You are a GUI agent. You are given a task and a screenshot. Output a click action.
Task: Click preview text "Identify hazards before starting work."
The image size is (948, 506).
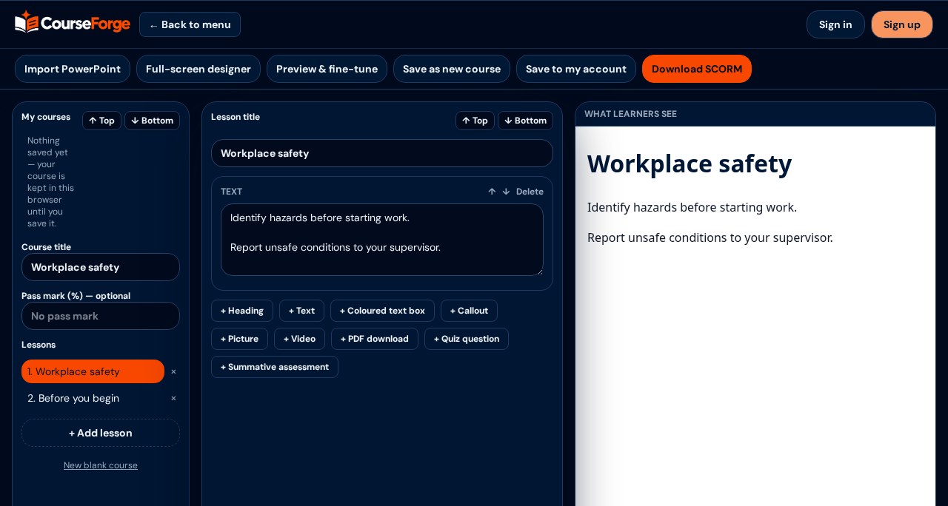[x=692, y=207]
